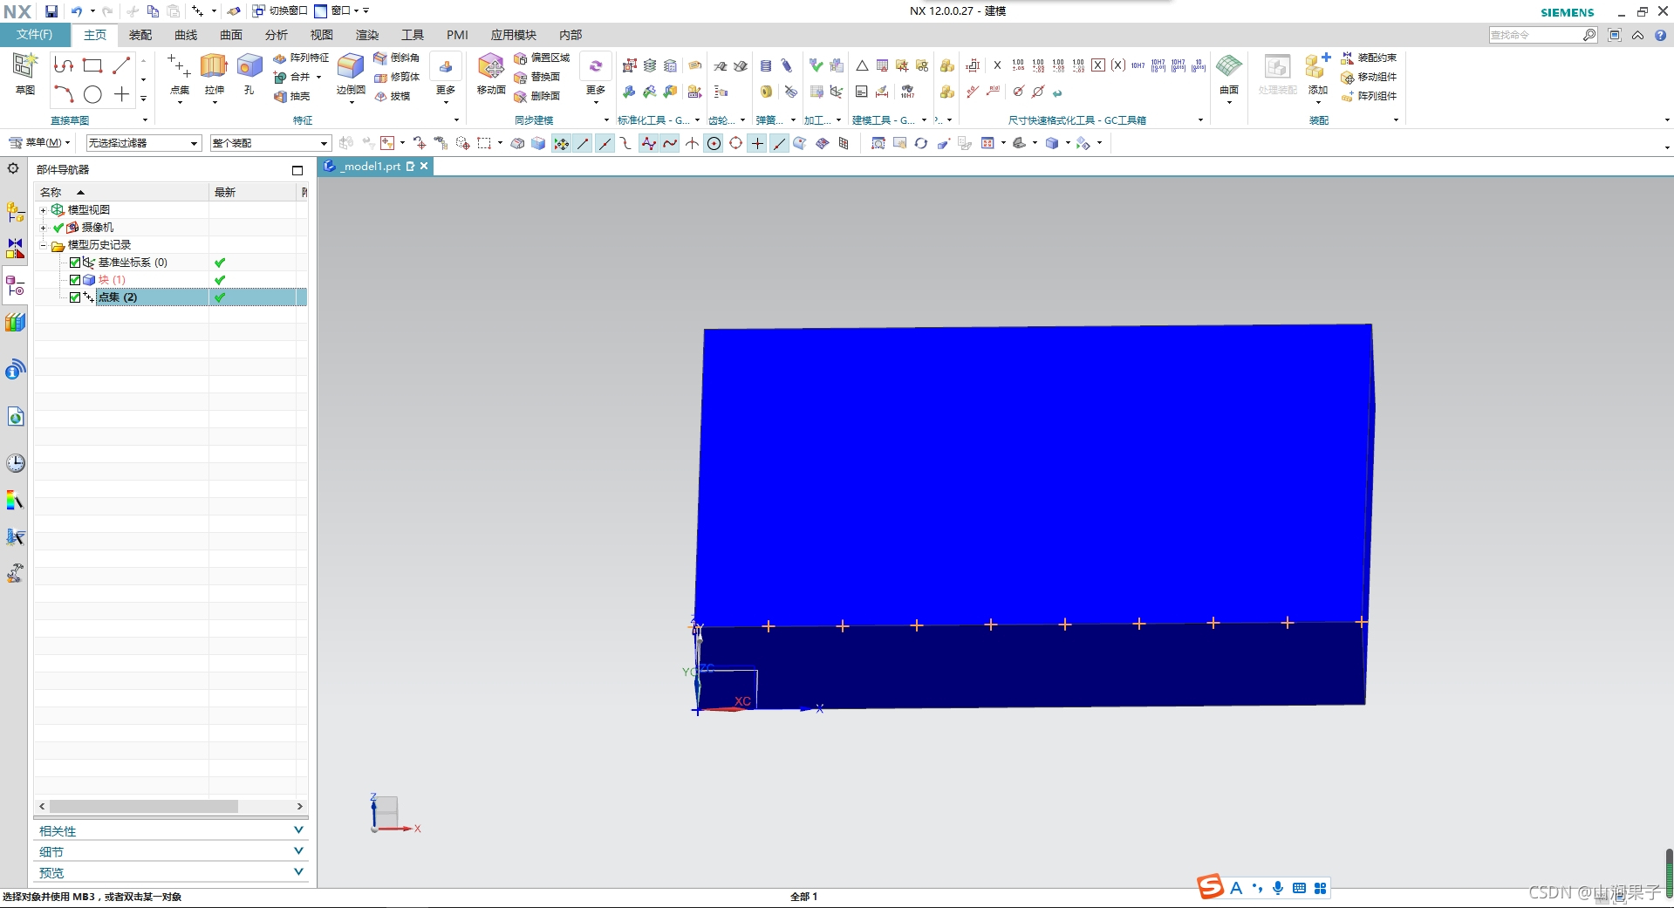Click the 替换面 button
The height and width of the screenshot is (908, 1674).
click(x=537, y=77)
